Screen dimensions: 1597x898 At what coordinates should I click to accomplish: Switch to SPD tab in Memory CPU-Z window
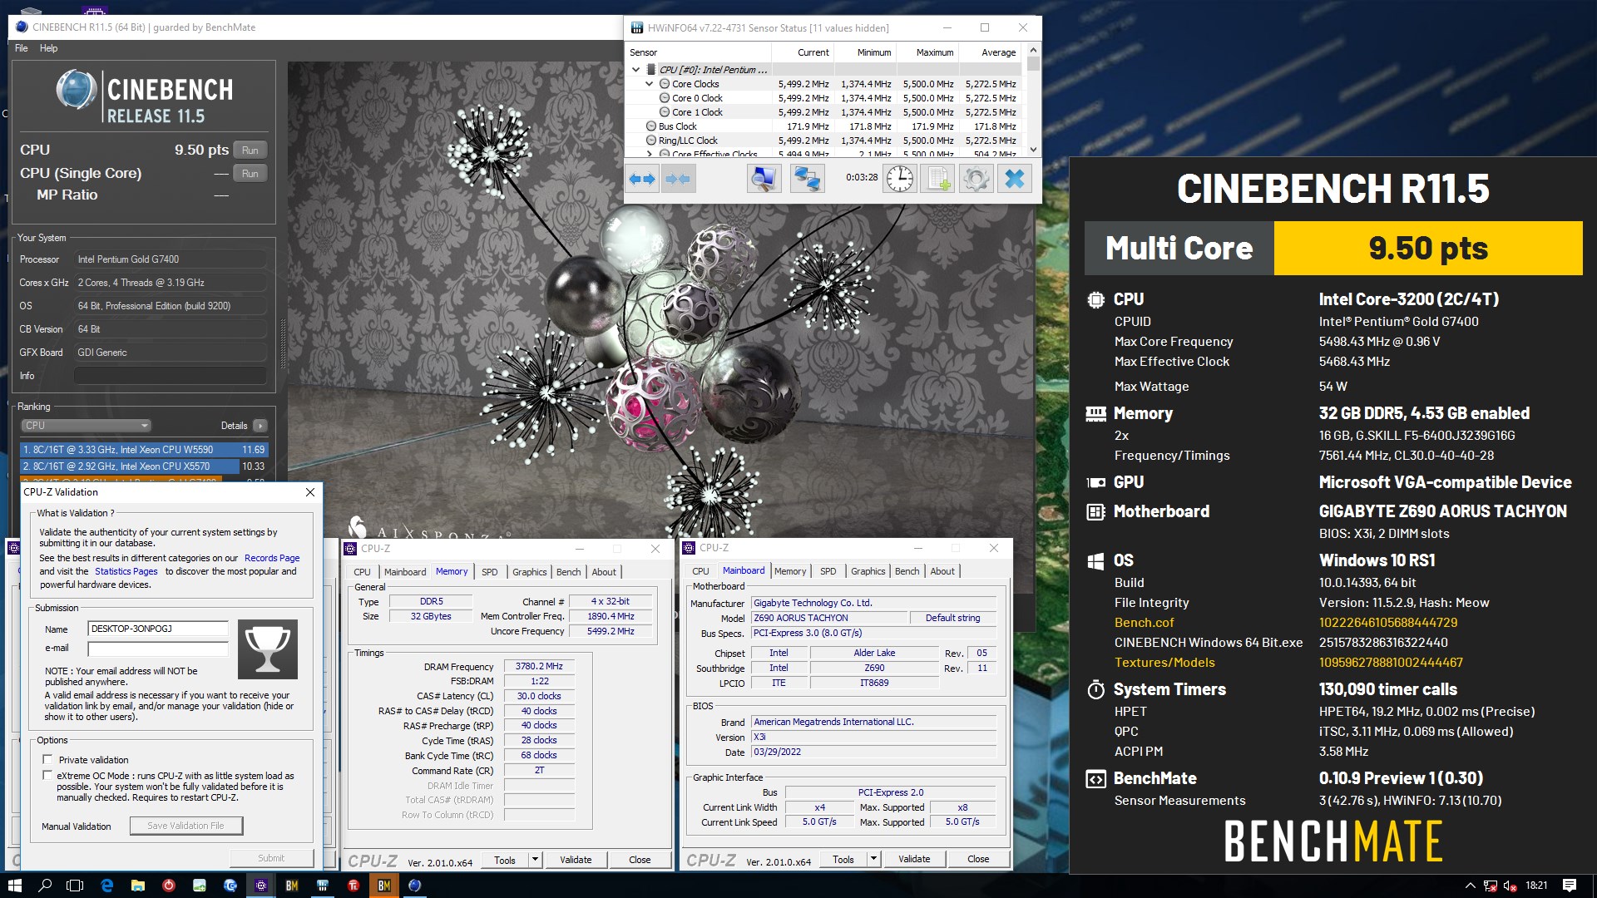[490, 572]
